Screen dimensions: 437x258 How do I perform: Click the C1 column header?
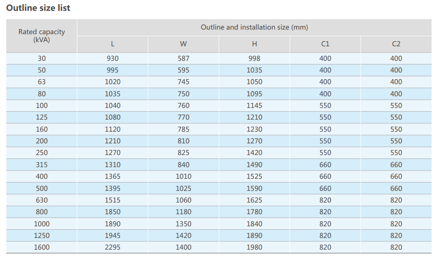pos(325,44)
